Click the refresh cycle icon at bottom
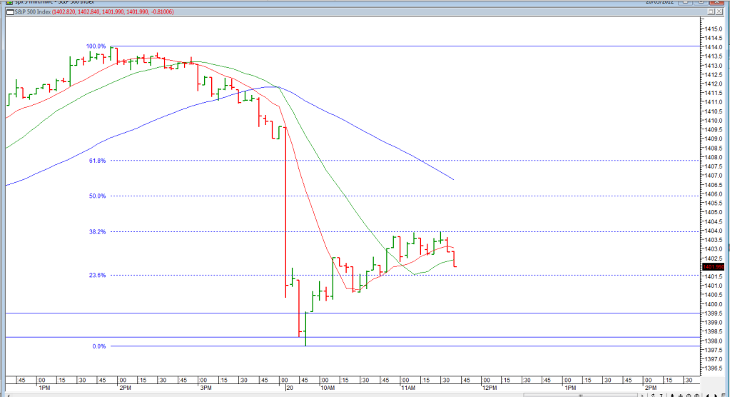The height and width of the screenshot is (397, 730). pyautogui.click(x=653, y=395)
